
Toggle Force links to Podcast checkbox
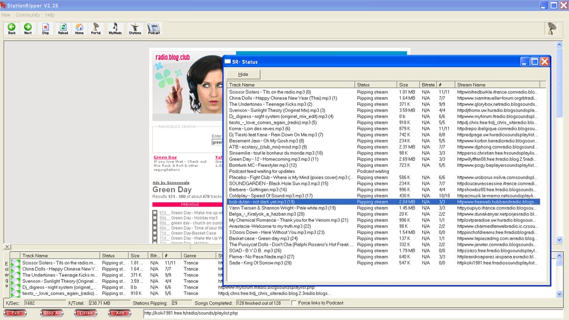coord(293,303)
